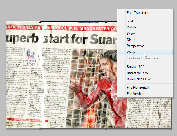Select Rotate in the transform menu
This screenshot has width=177, height=136.
(x=145, y=27)
